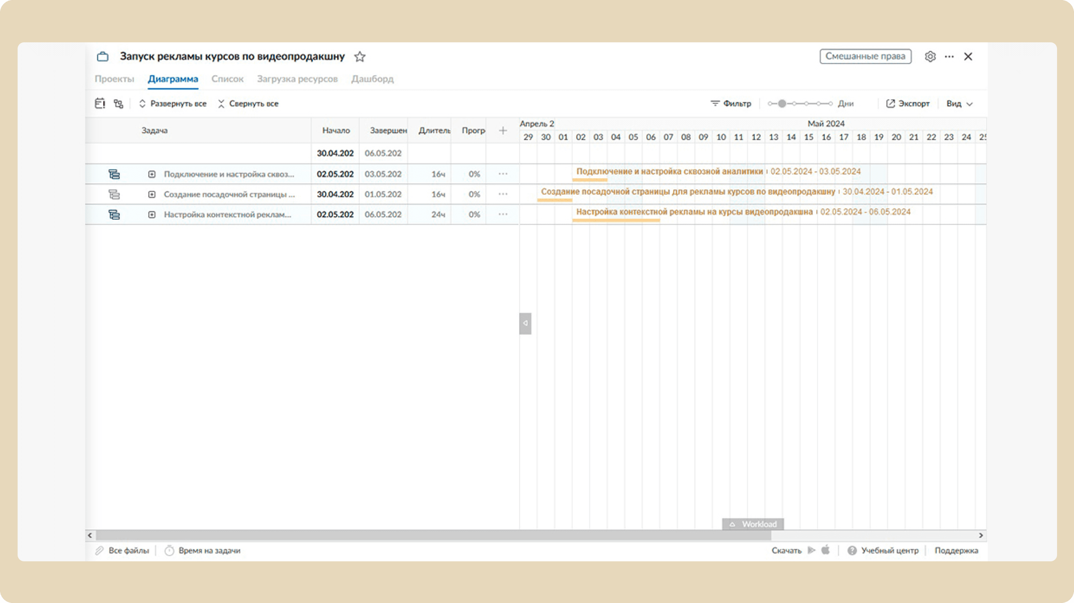
Task: Select the Диаграмма tab
Action: point(173,79)
